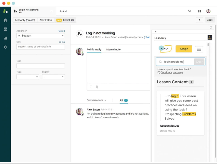
Task: Open the Assignee Support dropdown
Action: (41, 36)
